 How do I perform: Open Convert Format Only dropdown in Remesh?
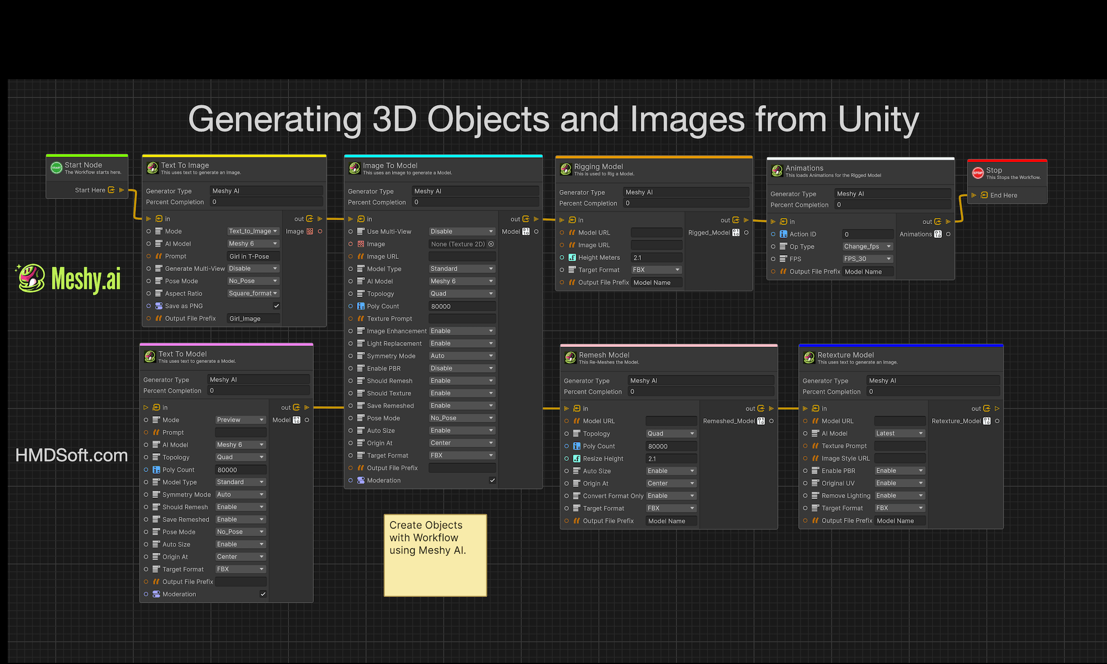pos(670,496)
